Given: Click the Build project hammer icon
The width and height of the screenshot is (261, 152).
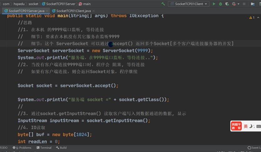Looking at the screenshot, I should click(x=163, y=4).
